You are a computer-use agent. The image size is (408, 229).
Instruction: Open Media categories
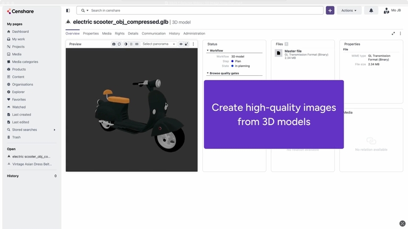[x=25, y=61]
